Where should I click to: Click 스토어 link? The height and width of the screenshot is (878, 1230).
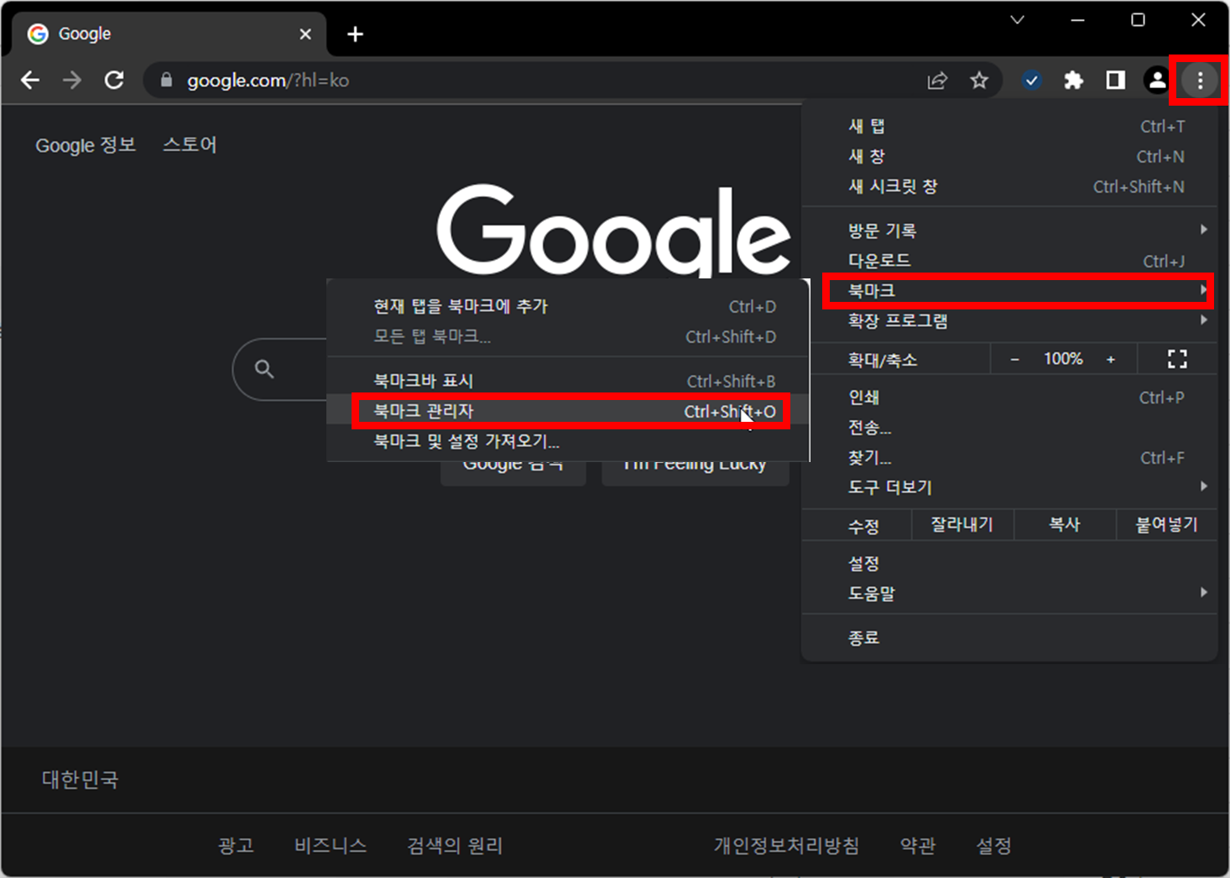(x=190, y=145)
